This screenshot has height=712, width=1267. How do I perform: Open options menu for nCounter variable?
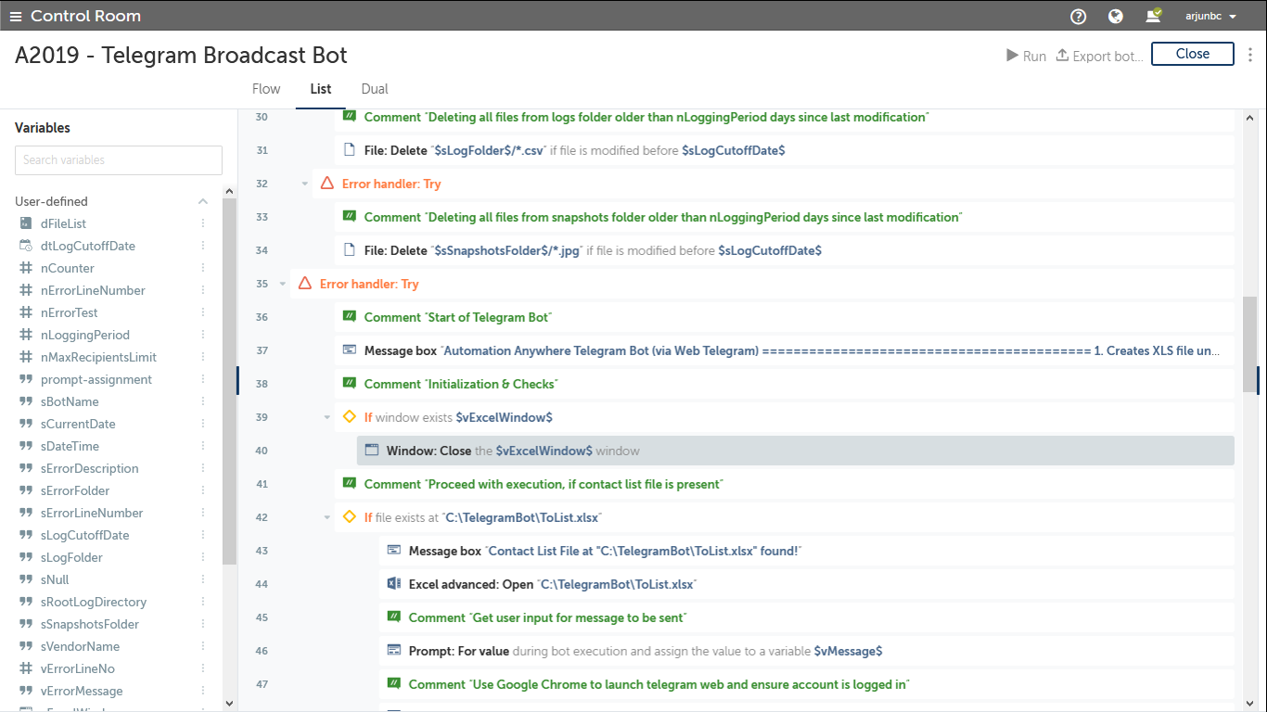[203, 268]
